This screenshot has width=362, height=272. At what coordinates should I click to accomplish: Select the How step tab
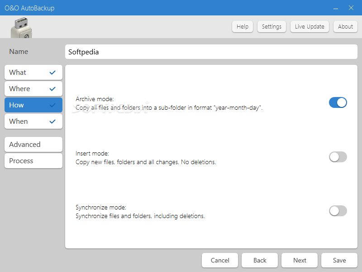coord(33,105)
